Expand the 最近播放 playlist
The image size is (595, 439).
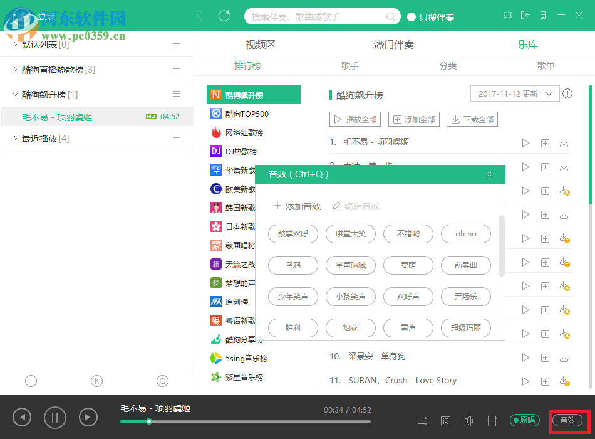click(14, 138)
